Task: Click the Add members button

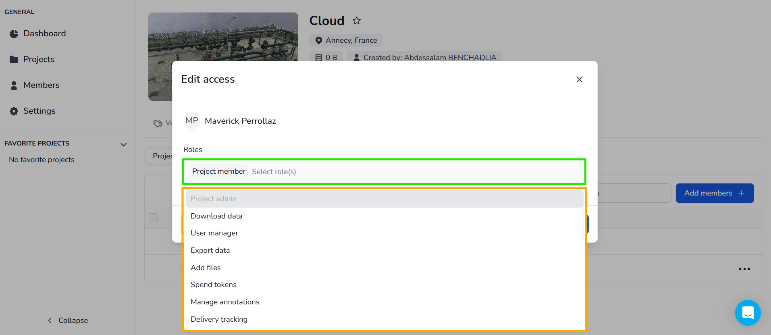Action: [x=714, y=193]
